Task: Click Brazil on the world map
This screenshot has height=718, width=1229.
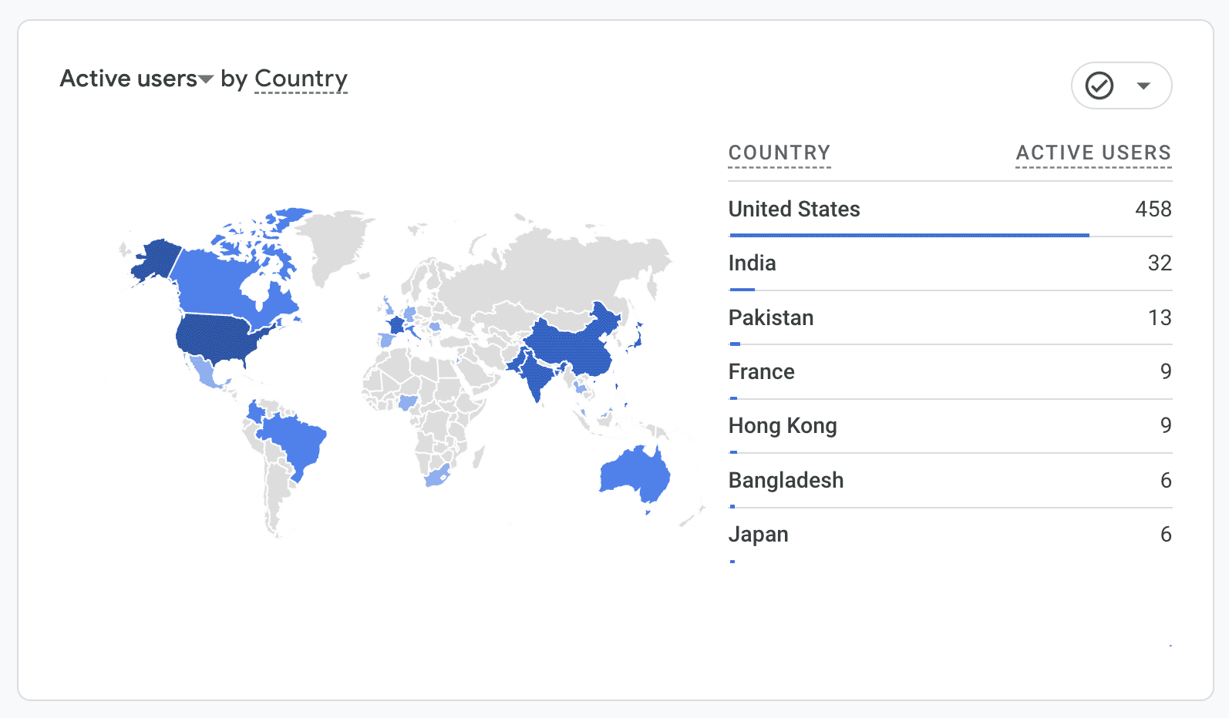Action: pos(296,439)
